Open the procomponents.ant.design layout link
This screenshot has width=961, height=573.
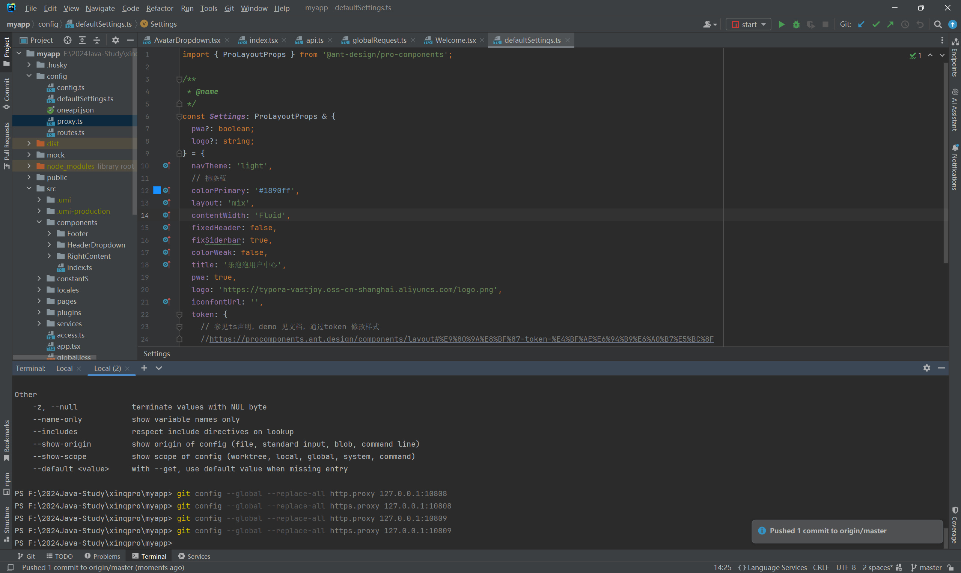(x=461, y=339)
